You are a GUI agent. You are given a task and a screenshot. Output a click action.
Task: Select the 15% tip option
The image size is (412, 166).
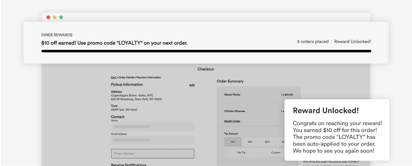[x=233, y=142]
